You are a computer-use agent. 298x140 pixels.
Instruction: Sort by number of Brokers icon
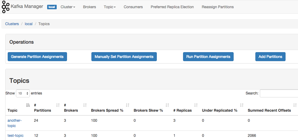click(85, 105)
